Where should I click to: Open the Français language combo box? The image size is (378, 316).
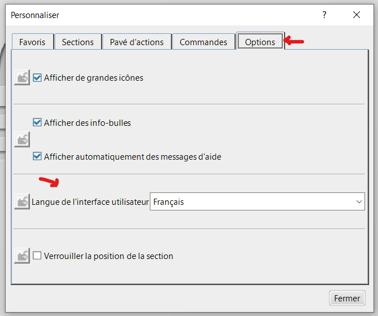pos(254,201)
